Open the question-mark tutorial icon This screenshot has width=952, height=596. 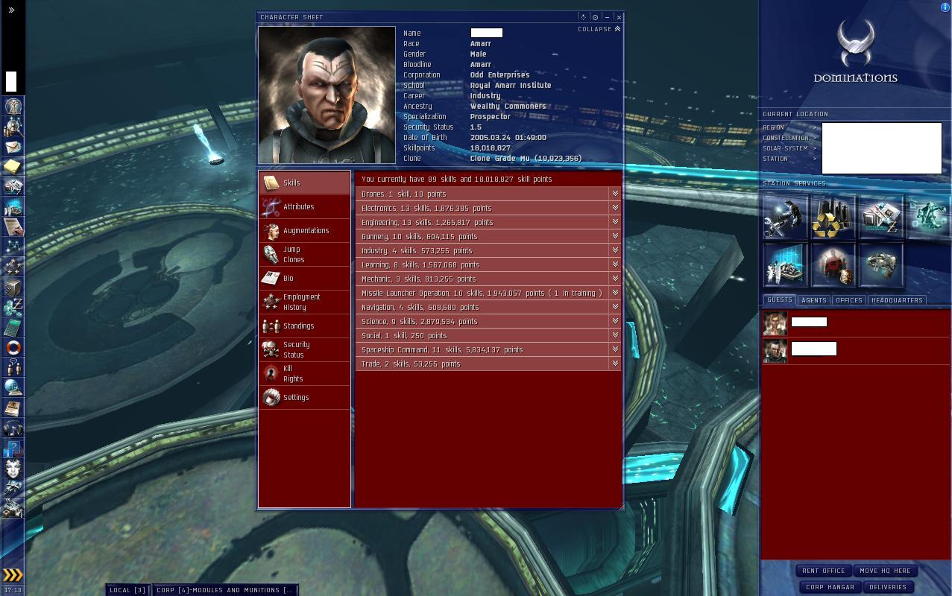(x=13, y=448)
